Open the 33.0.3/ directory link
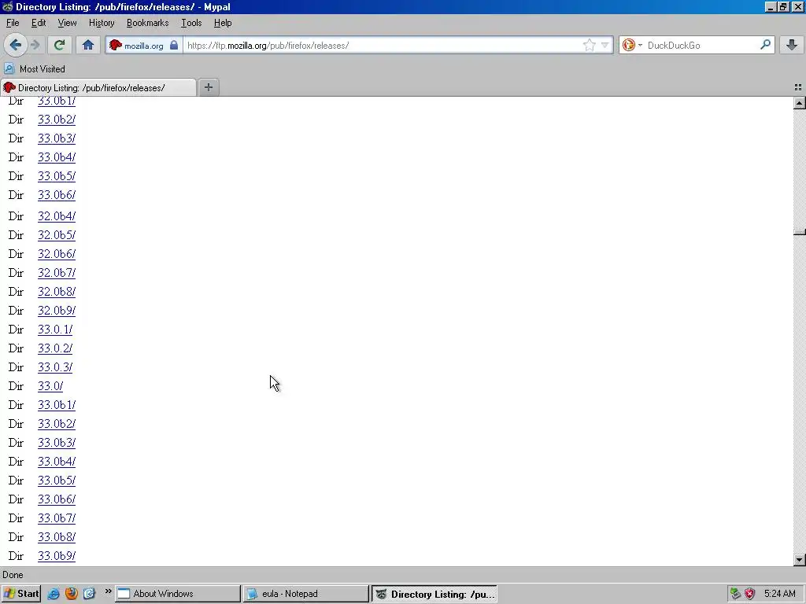The image size is (806, 604). [x=55, y=368]
